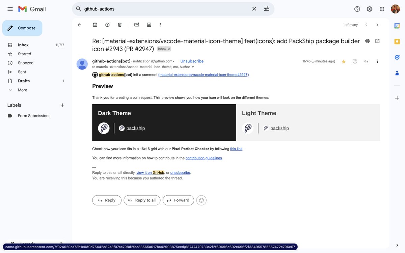Open message More menu beside reply arrow
The height and width of the screenshot is (253, 405).
point(377,61)
